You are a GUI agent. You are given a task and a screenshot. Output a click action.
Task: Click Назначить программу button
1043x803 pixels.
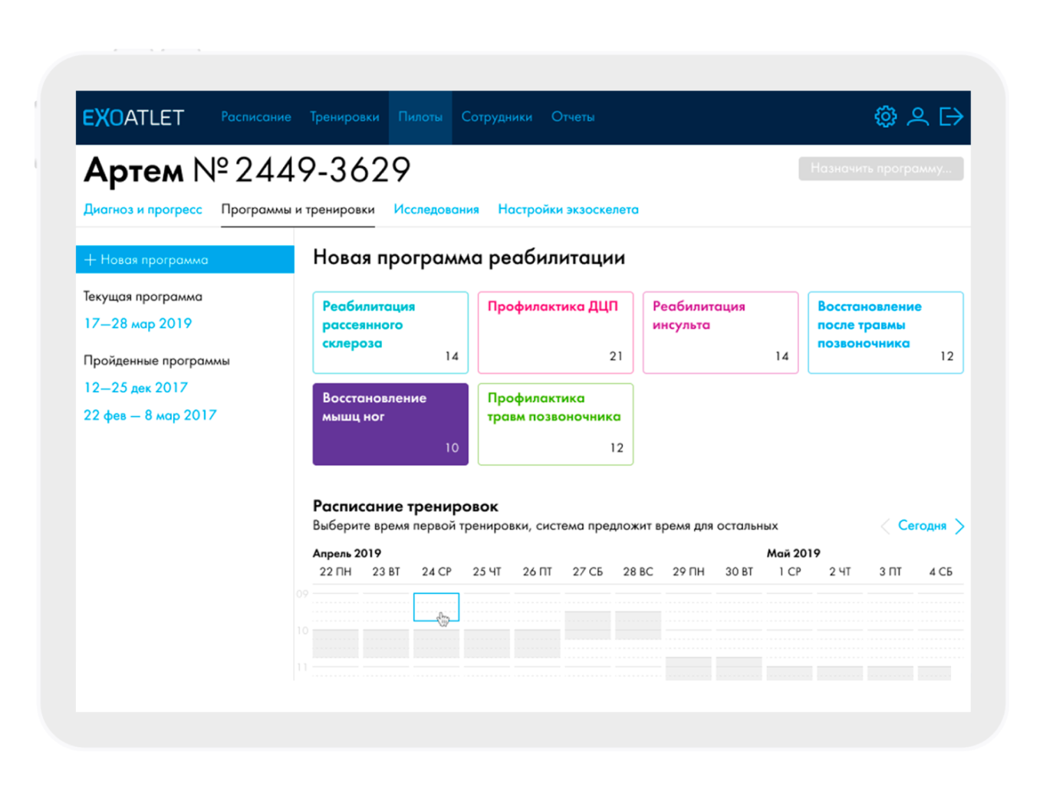point(881,169)
